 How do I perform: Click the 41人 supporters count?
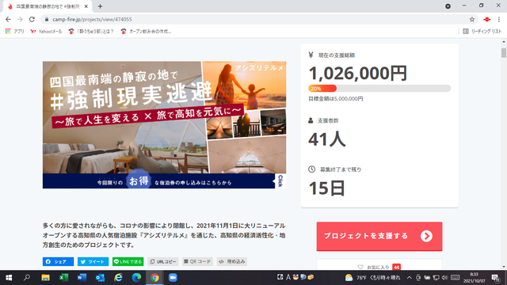pos(327,139)
